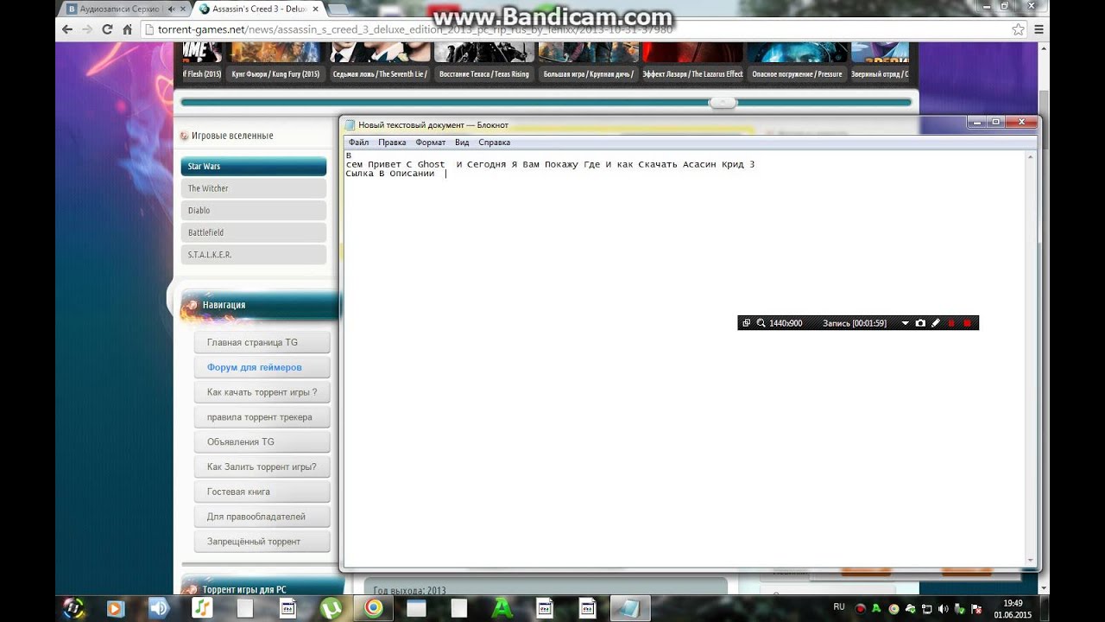
Task: Click Игровые вселенные heading
Action: coord(232,136)
